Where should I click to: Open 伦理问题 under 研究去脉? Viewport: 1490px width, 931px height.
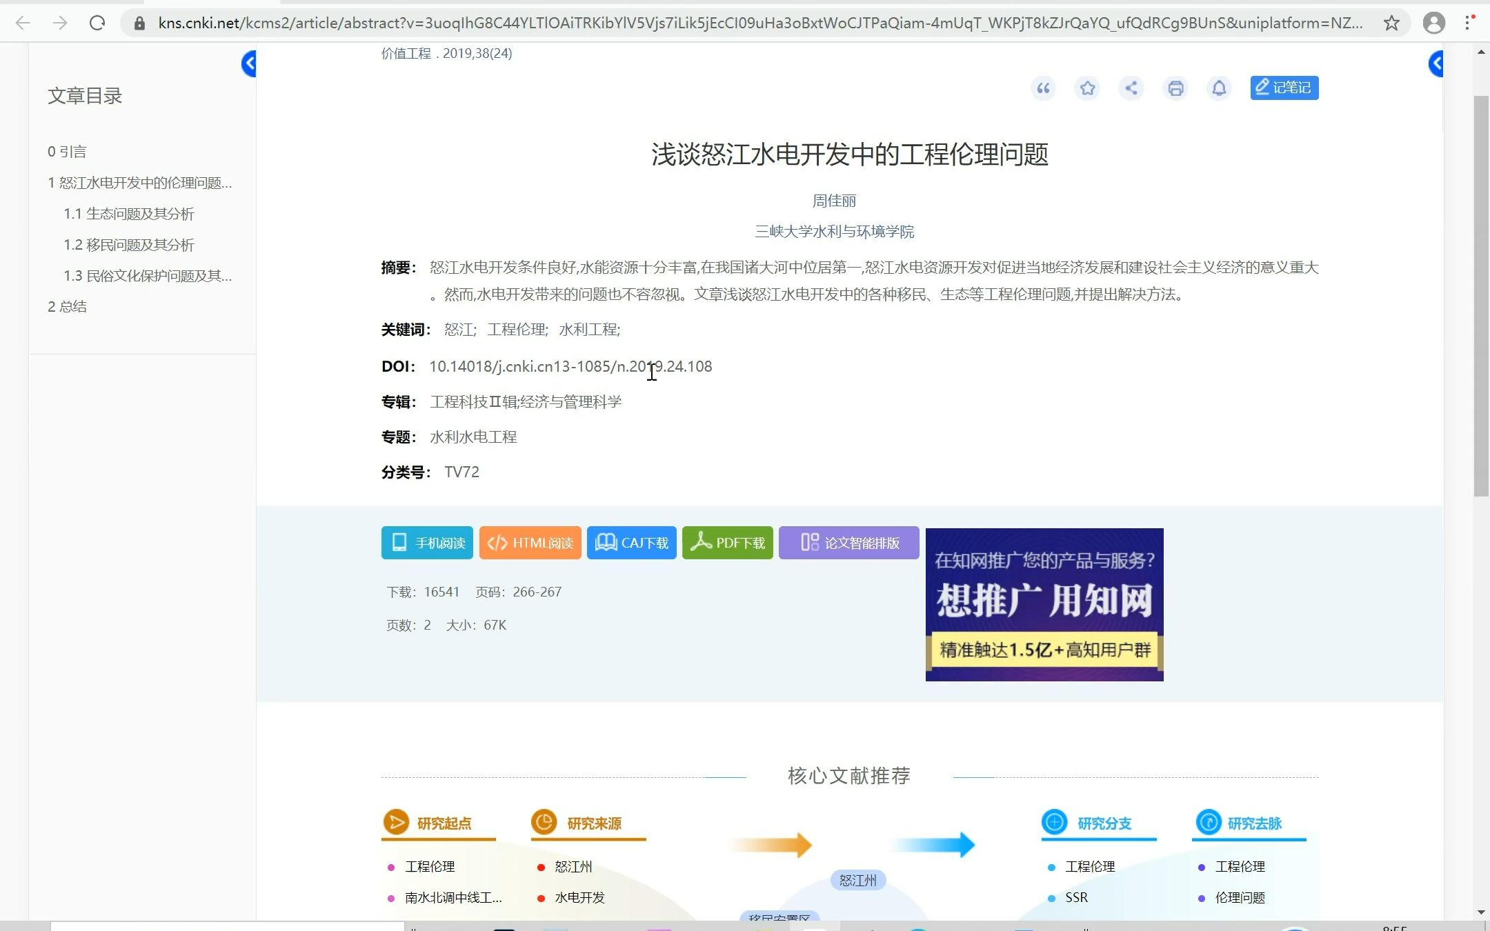click(x=1240, y=898)
